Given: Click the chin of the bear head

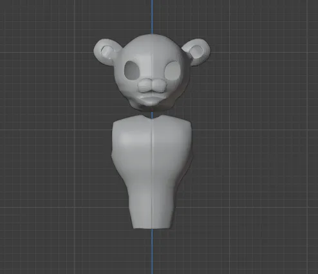Looking at the screenshot, I should pos(152,108).
